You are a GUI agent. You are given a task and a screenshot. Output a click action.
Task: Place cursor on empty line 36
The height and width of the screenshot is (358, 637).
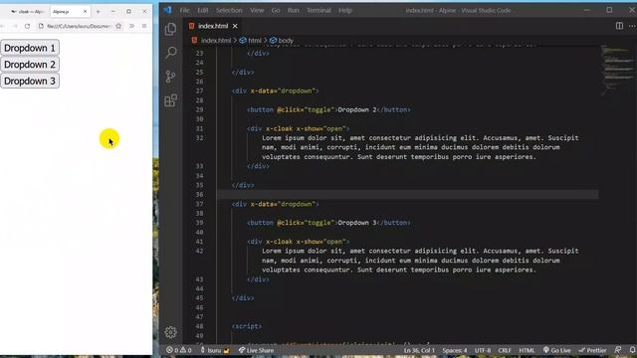point(408,195)
